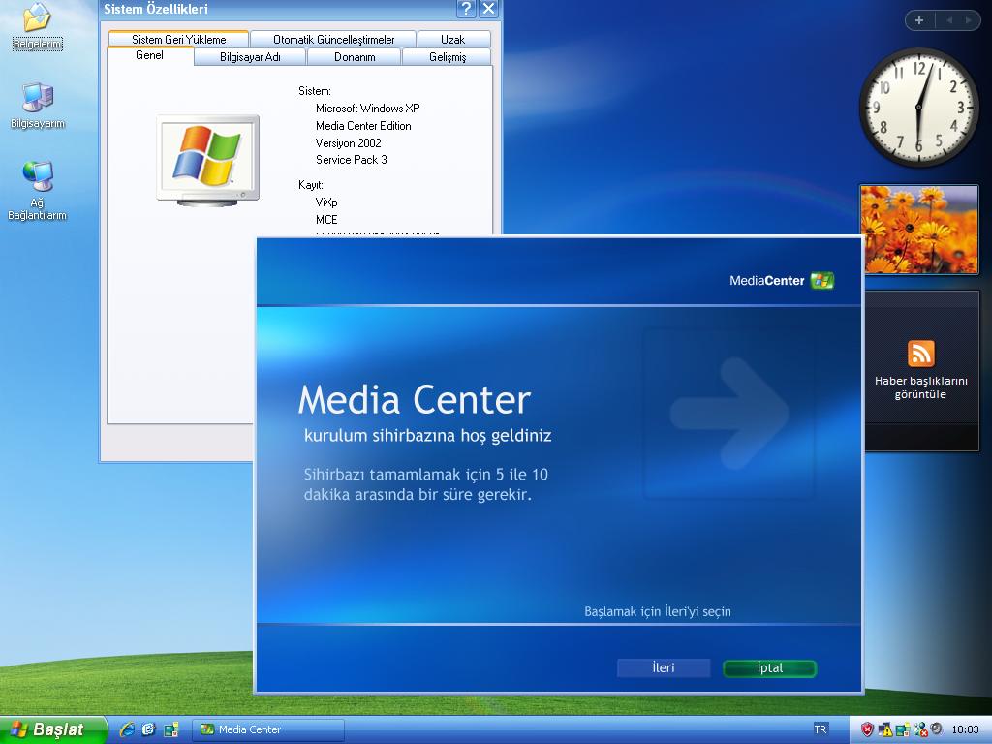Click the red security shield tray icon
The width and height of the screenshot is (992, 744).
pos(867,729)
